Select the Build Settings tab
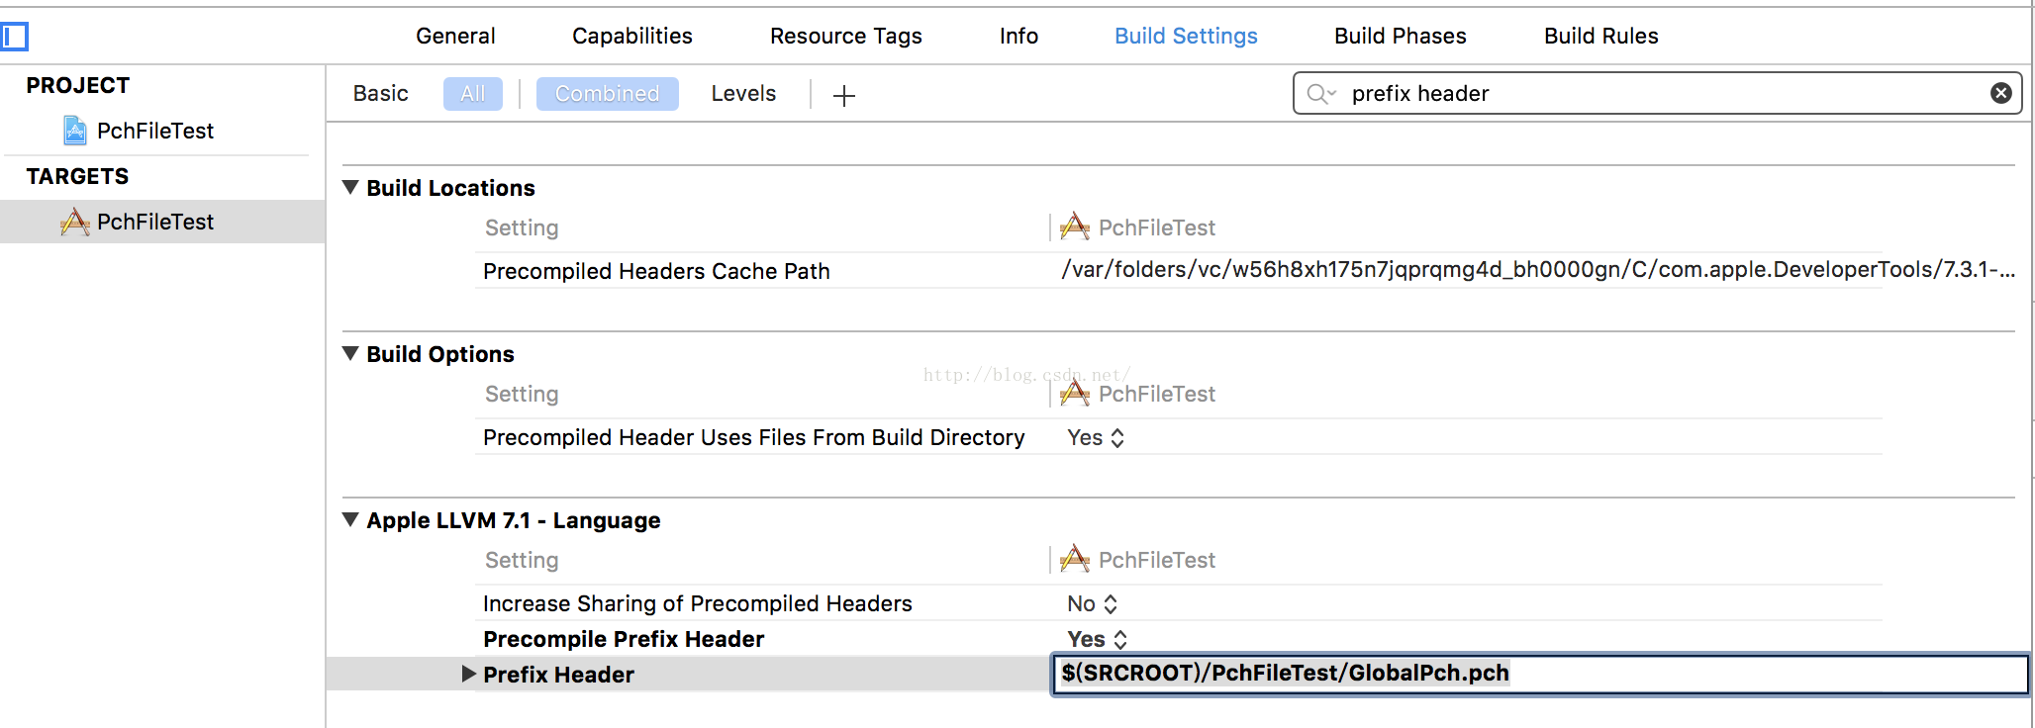 coord(1186,36)
